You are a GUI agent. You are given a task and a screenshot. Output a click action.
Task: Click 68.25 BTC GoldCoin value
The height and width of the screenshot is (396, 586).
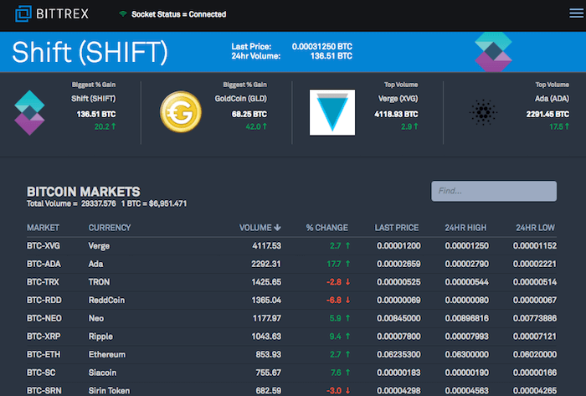249,114
